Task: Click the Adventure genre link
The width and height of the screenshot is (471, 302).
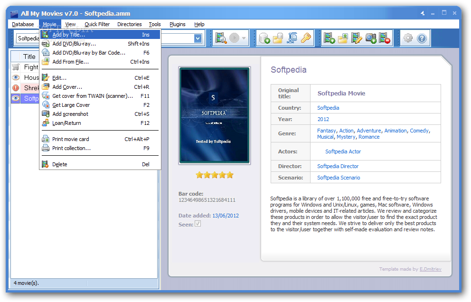Action: tap(369, 131)
